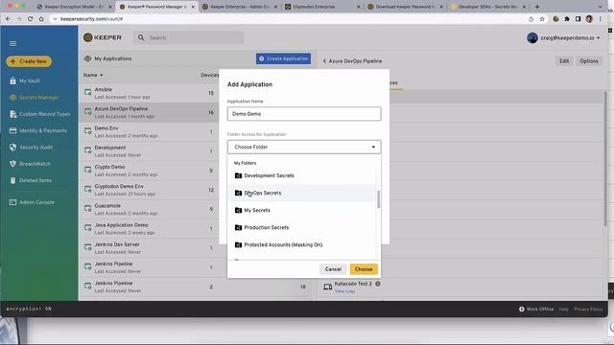Click the My Vault lock icon

(12, 80)
